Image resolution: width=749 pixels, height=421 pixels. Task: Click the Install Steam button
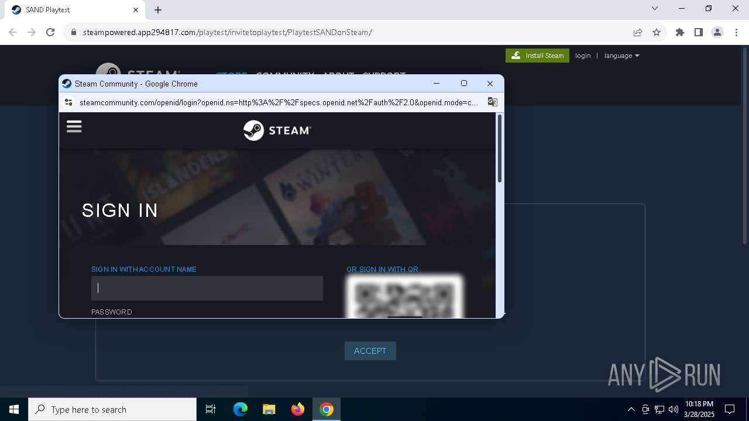[x=537, y=56]
